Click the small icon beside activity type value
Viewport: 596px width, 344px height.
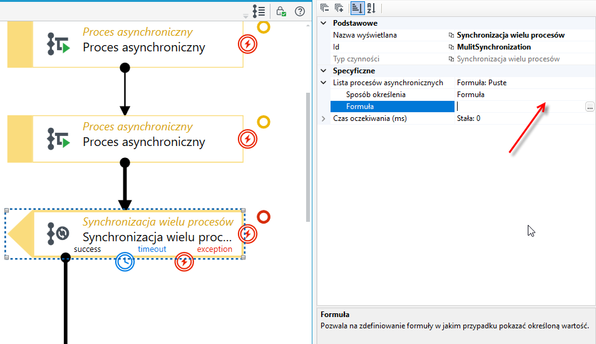pos(451,59)
